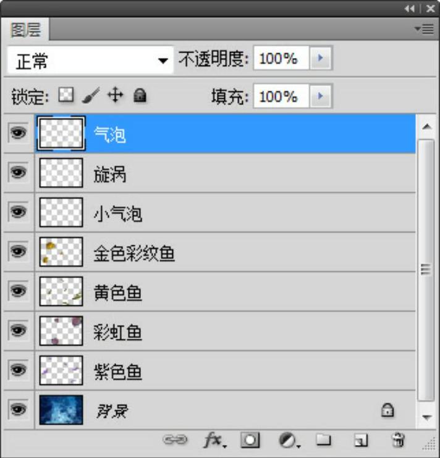Screen dimensions: 440x458
Task: Lock transparent pixels icon
Action: [66, 95]
